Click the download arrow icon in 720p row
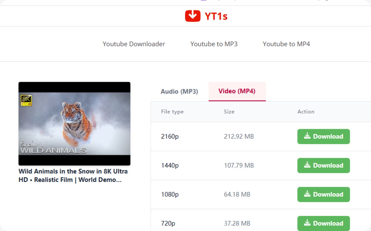This screenshot has width=371, height=231. pos(307,223)
